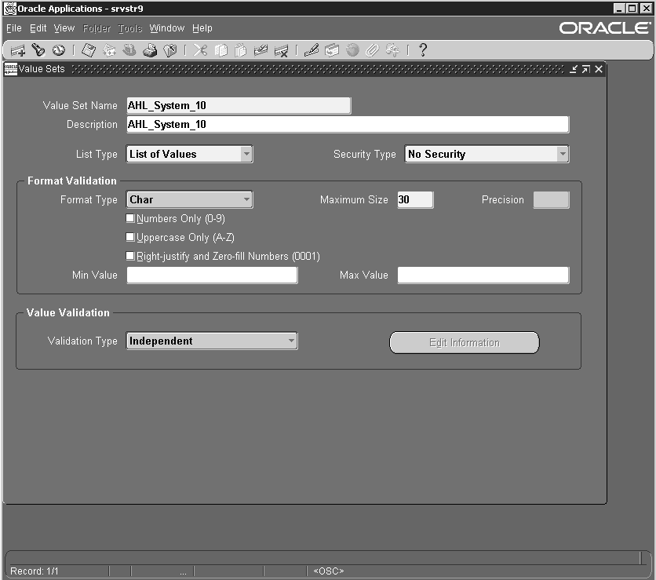Click the Record: 1/1 status text
The height and width of the screenshot is (580, 656).
(x=35, y=571)
